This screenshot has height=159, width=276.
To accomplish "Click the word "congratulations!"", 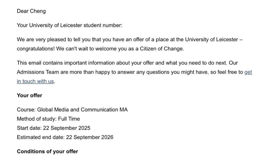I will click(36, 49).
